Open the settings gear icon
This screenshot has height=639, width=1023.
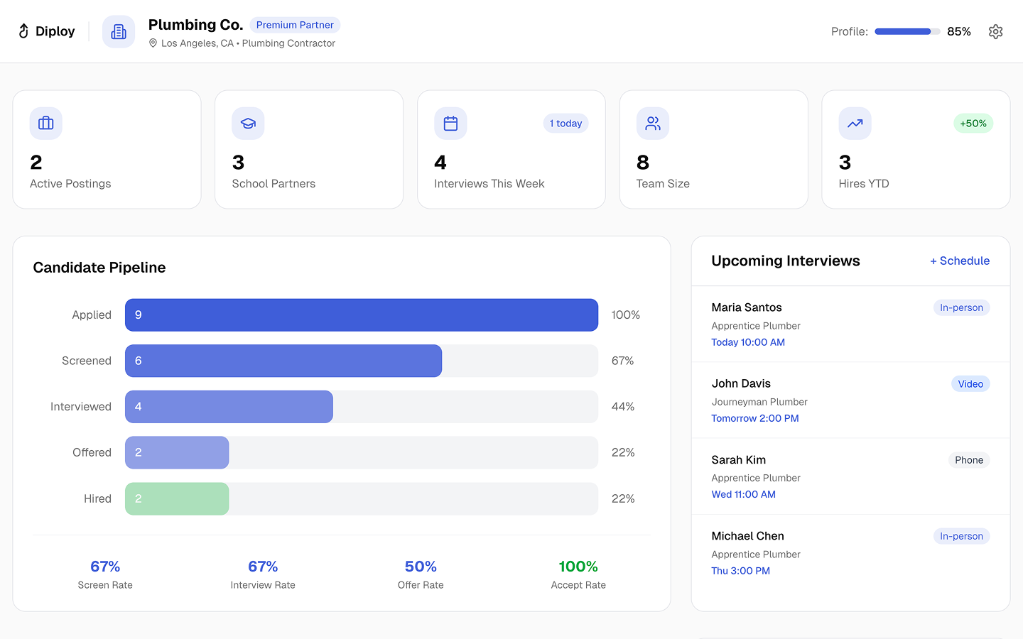pos(995,31)
